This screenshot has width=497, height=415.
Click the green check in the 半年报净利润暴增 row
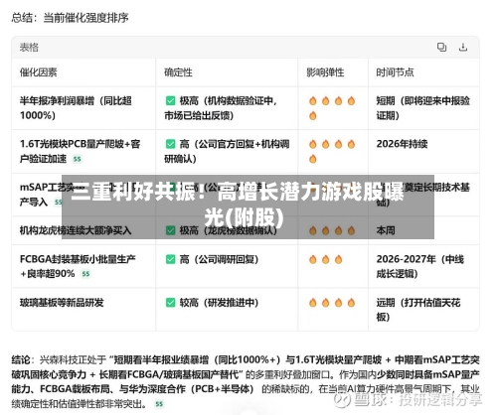click(170, 100)
